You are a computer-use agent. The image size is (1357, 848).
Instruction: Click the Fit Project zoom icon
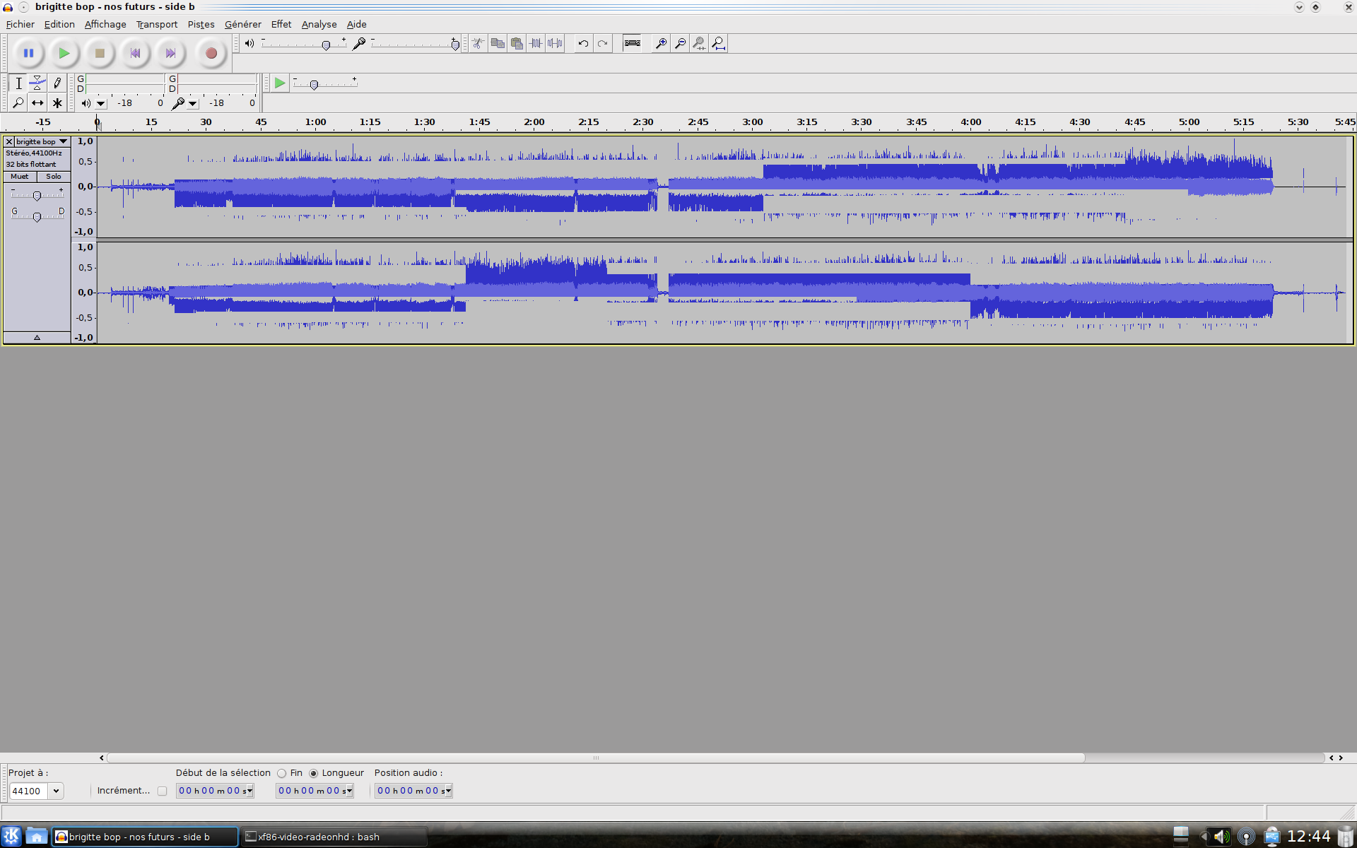click(718, 44)
